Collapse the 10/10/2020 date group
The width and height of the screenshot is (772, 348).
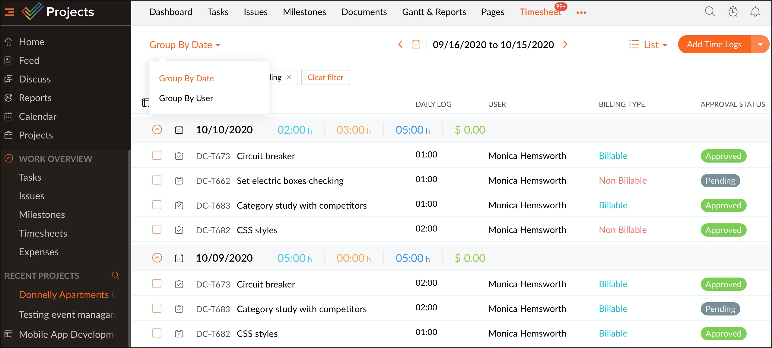pyautogui.click(x=157, y=130)
